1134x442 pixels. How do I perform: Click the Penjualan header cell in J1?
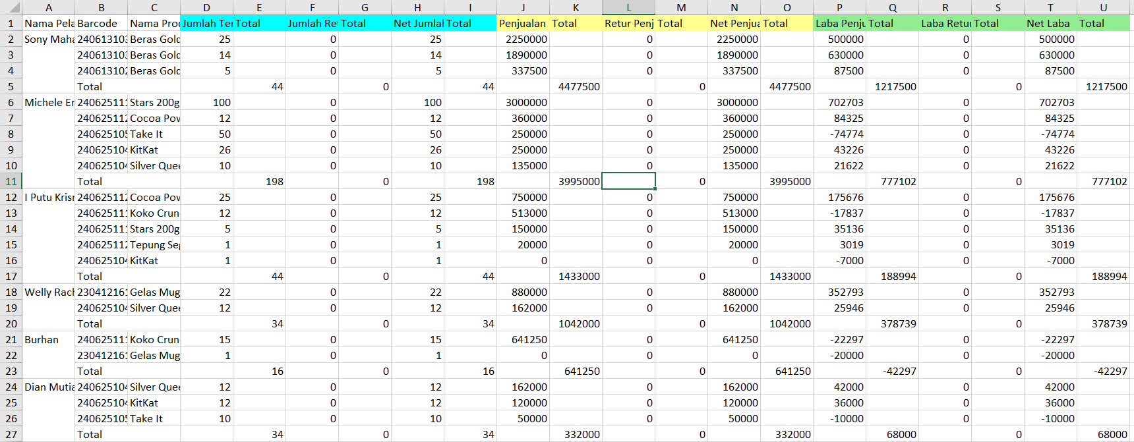[x=523, y=23]
